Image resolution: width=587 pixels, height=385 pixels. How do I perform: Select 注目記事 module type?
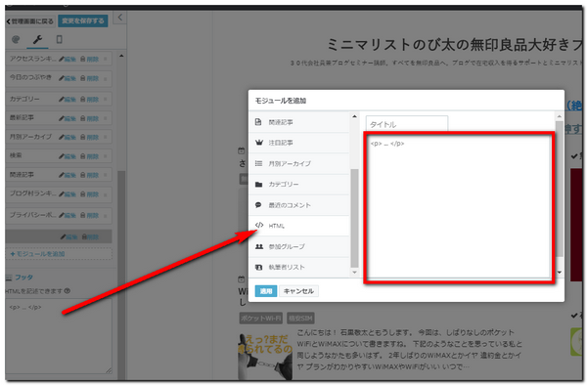click(x=298, y=143)
